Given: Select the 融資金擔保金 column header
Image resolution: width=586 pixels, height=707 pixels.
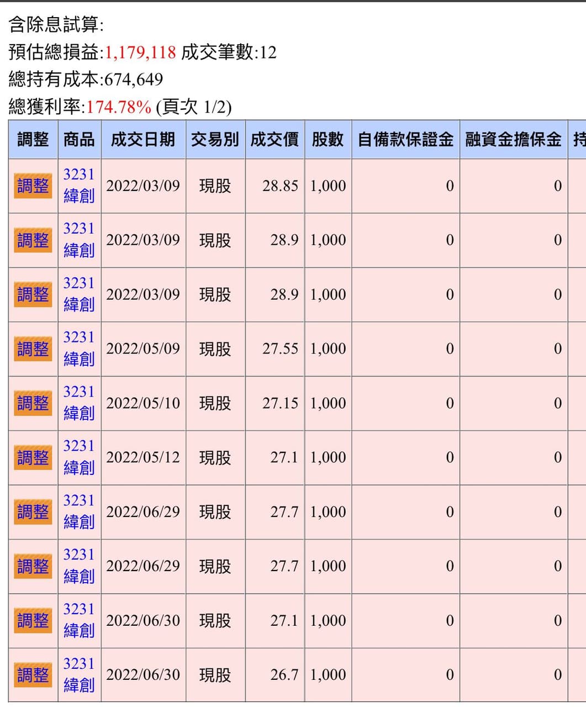Looking at the screenshot, I should point(513,139).
